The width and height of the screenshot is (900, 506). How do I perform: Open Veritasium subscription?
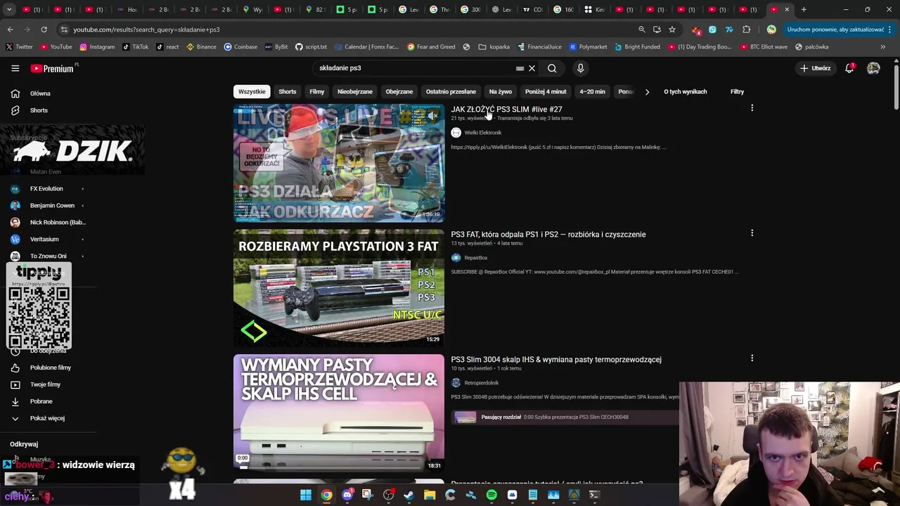(x=44, y=240)
